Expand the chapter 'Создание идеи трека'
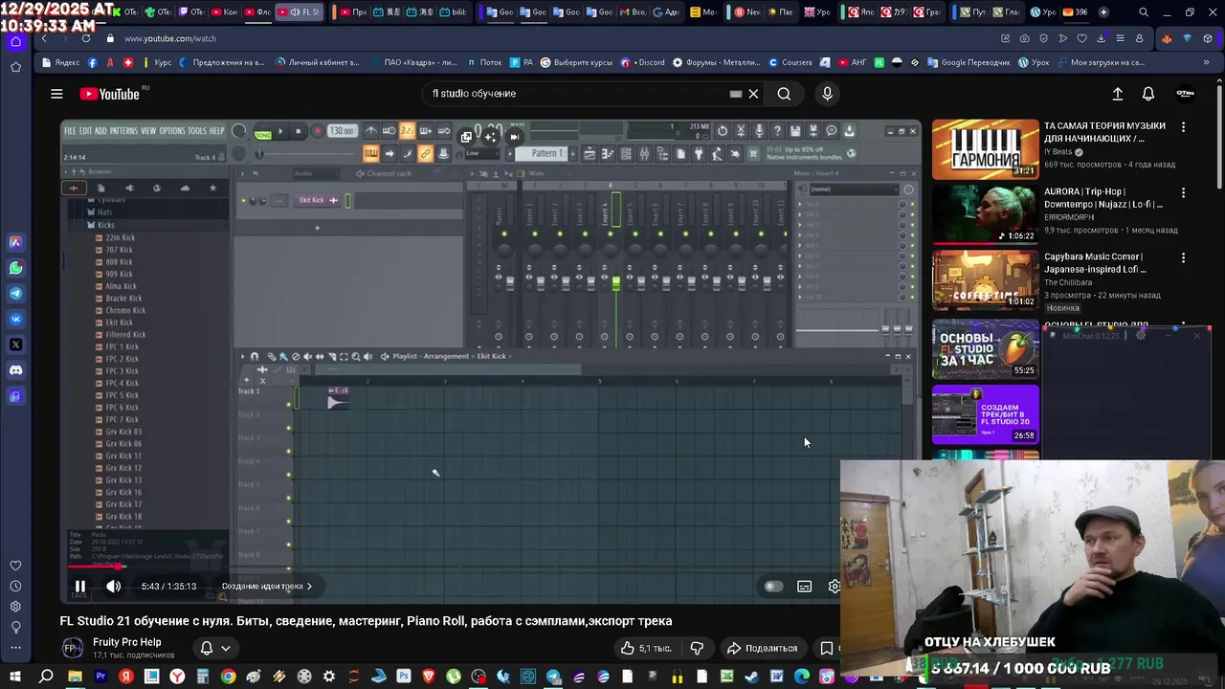 coord(267,587)
